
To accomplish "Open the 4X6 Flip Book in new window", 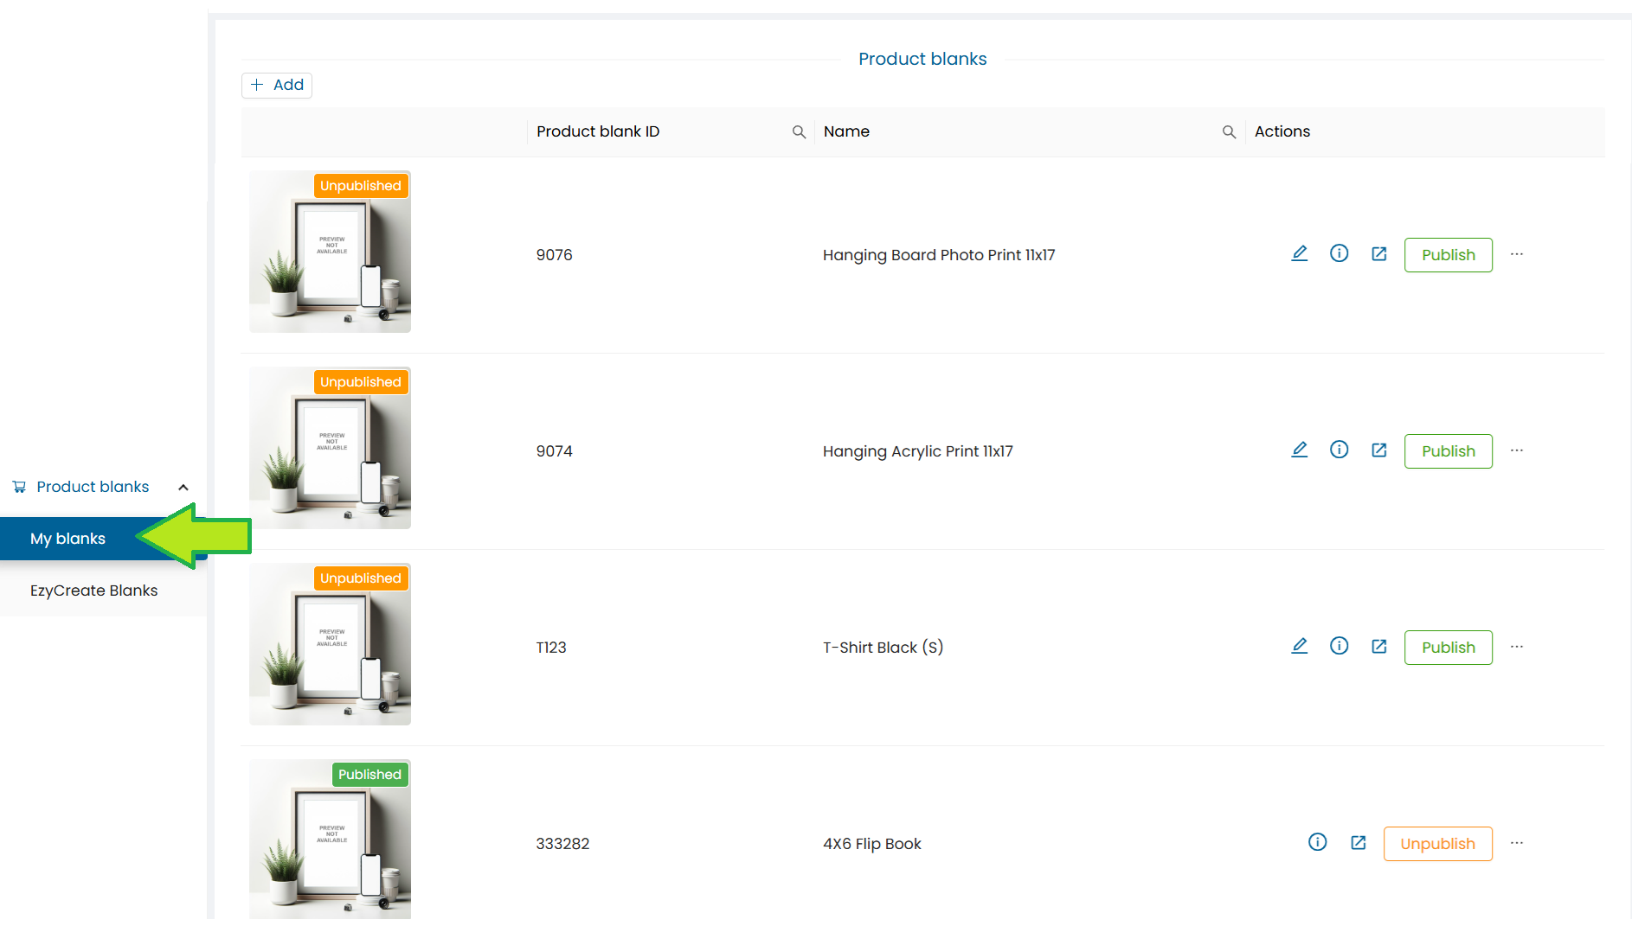I will 1358,843.
